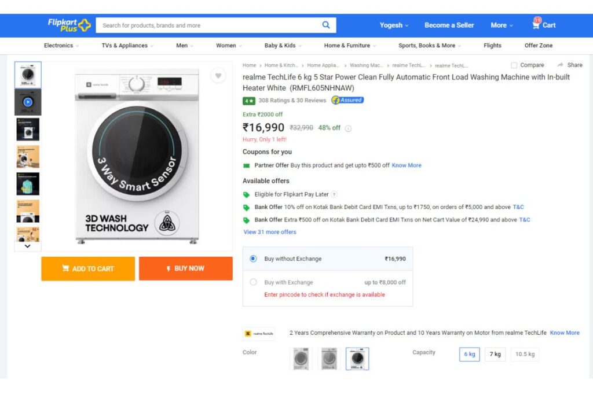Screen dimensions: 593x395
Task: Select the third product image thumbnail
Action: pyautogui.click(x=28, y=129)
